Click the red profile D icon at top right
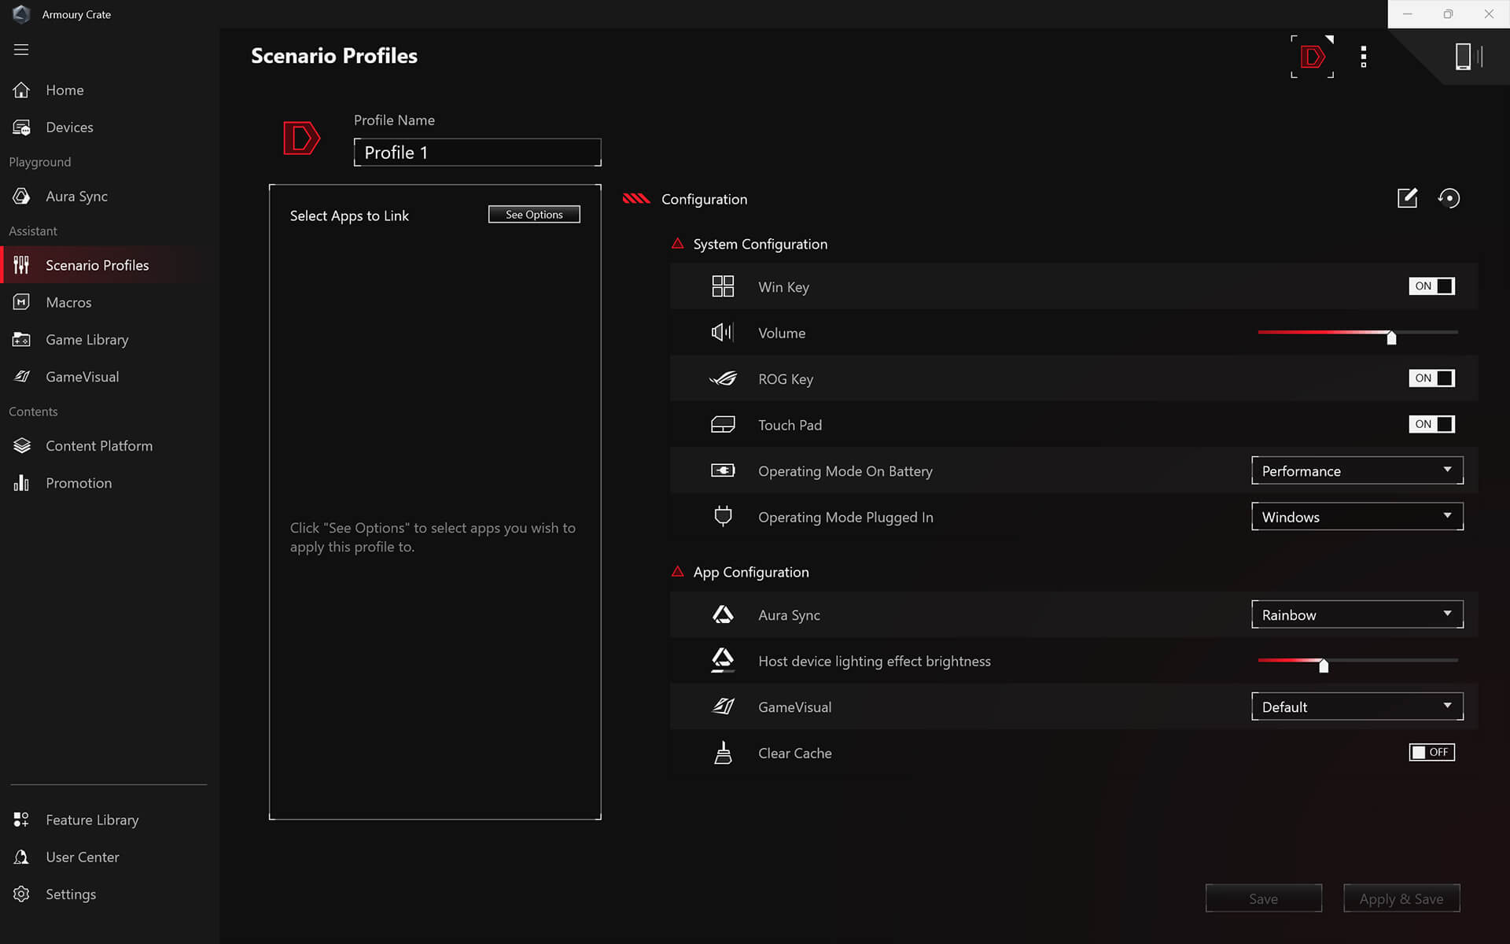Screen dimensions: 1510x944 click(x=1312, y=57)
